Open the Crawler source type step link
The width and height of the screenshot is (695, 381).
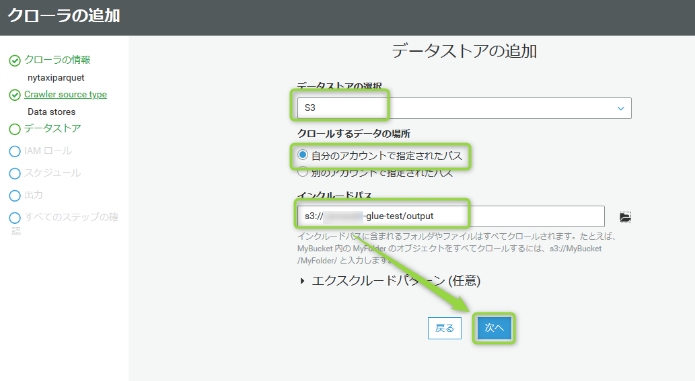coord(66,94)
